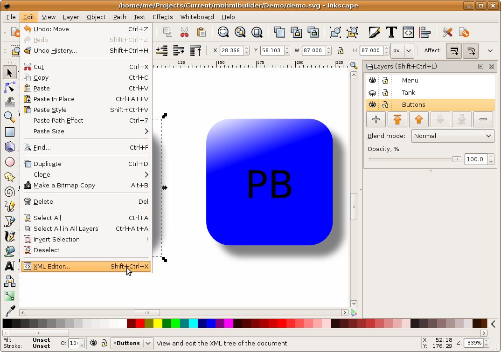Choose Select All in All Layers
The width and height of the screenshot is (501, 352).
[86, 229]
